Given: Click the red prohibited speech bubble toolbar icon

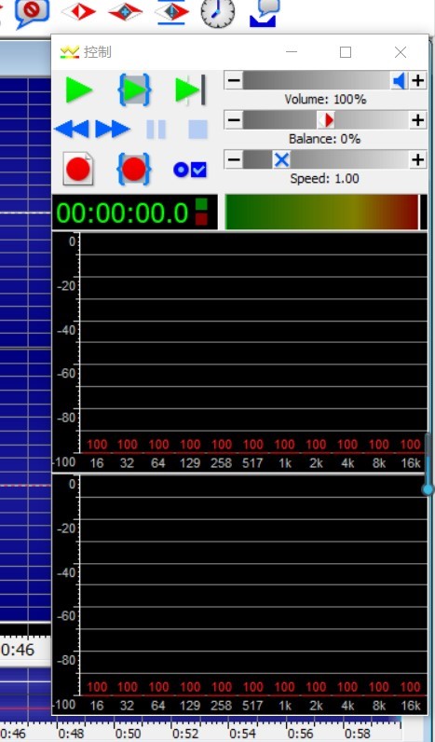Looking at the screenshot, I should click(33, 13).
